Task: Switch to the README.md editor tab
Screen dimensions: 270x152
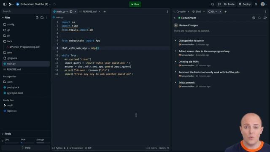Action: (x=89, y=11)
